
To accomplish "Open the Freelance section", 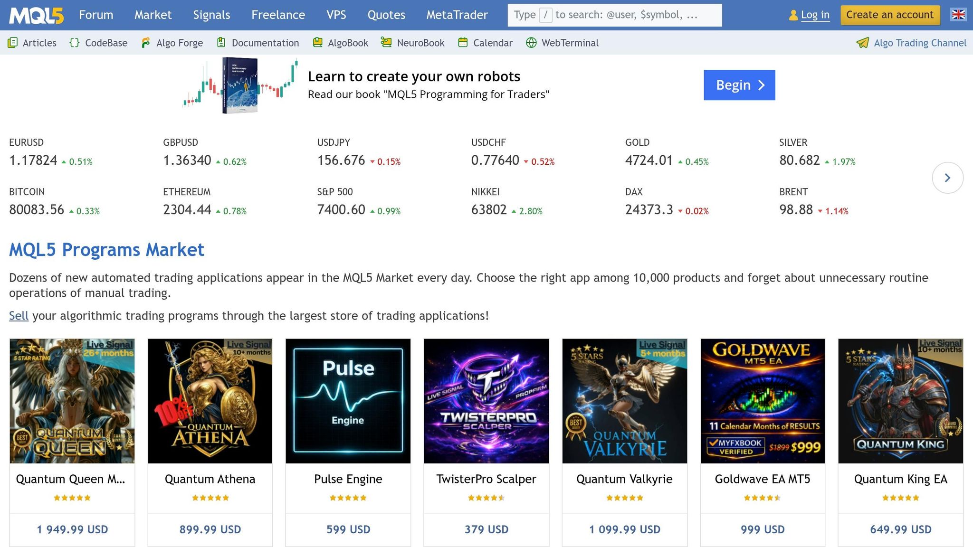I will pyautogui.click(x=278, y=15).
